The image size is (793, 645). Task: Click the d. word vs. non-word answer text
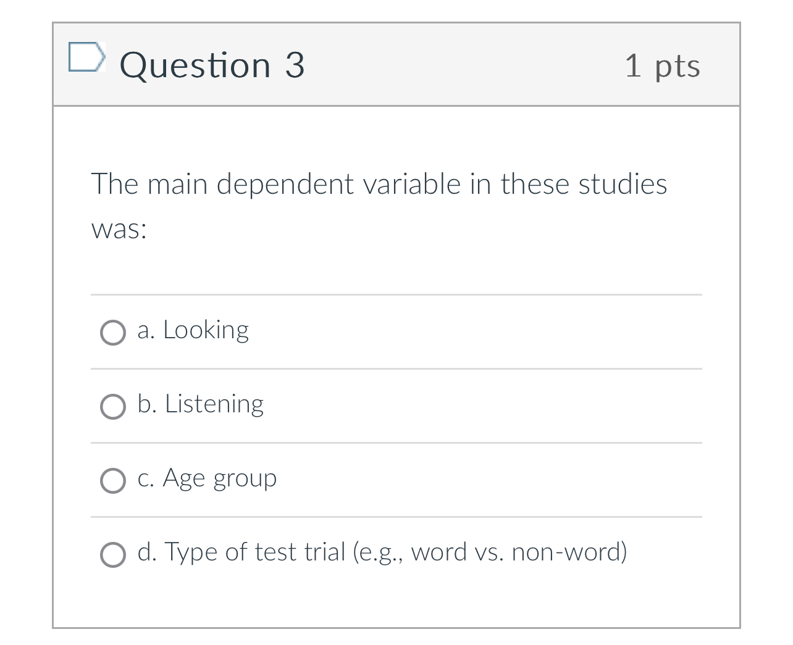pos(383,552)
